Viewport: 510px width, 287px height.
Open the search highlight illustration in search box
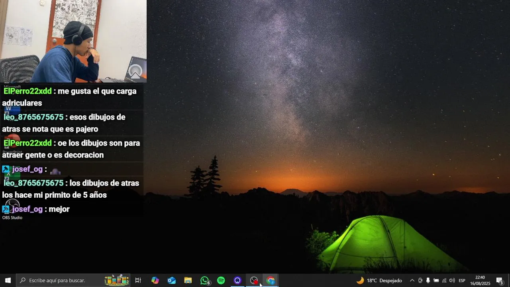[117, 280]
